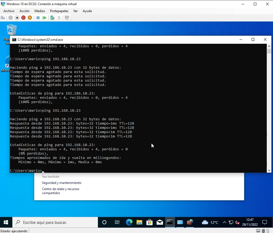Open Seguridad y mantenimiento link
This screenshot has width=273, height=233.
click(62, 183)
